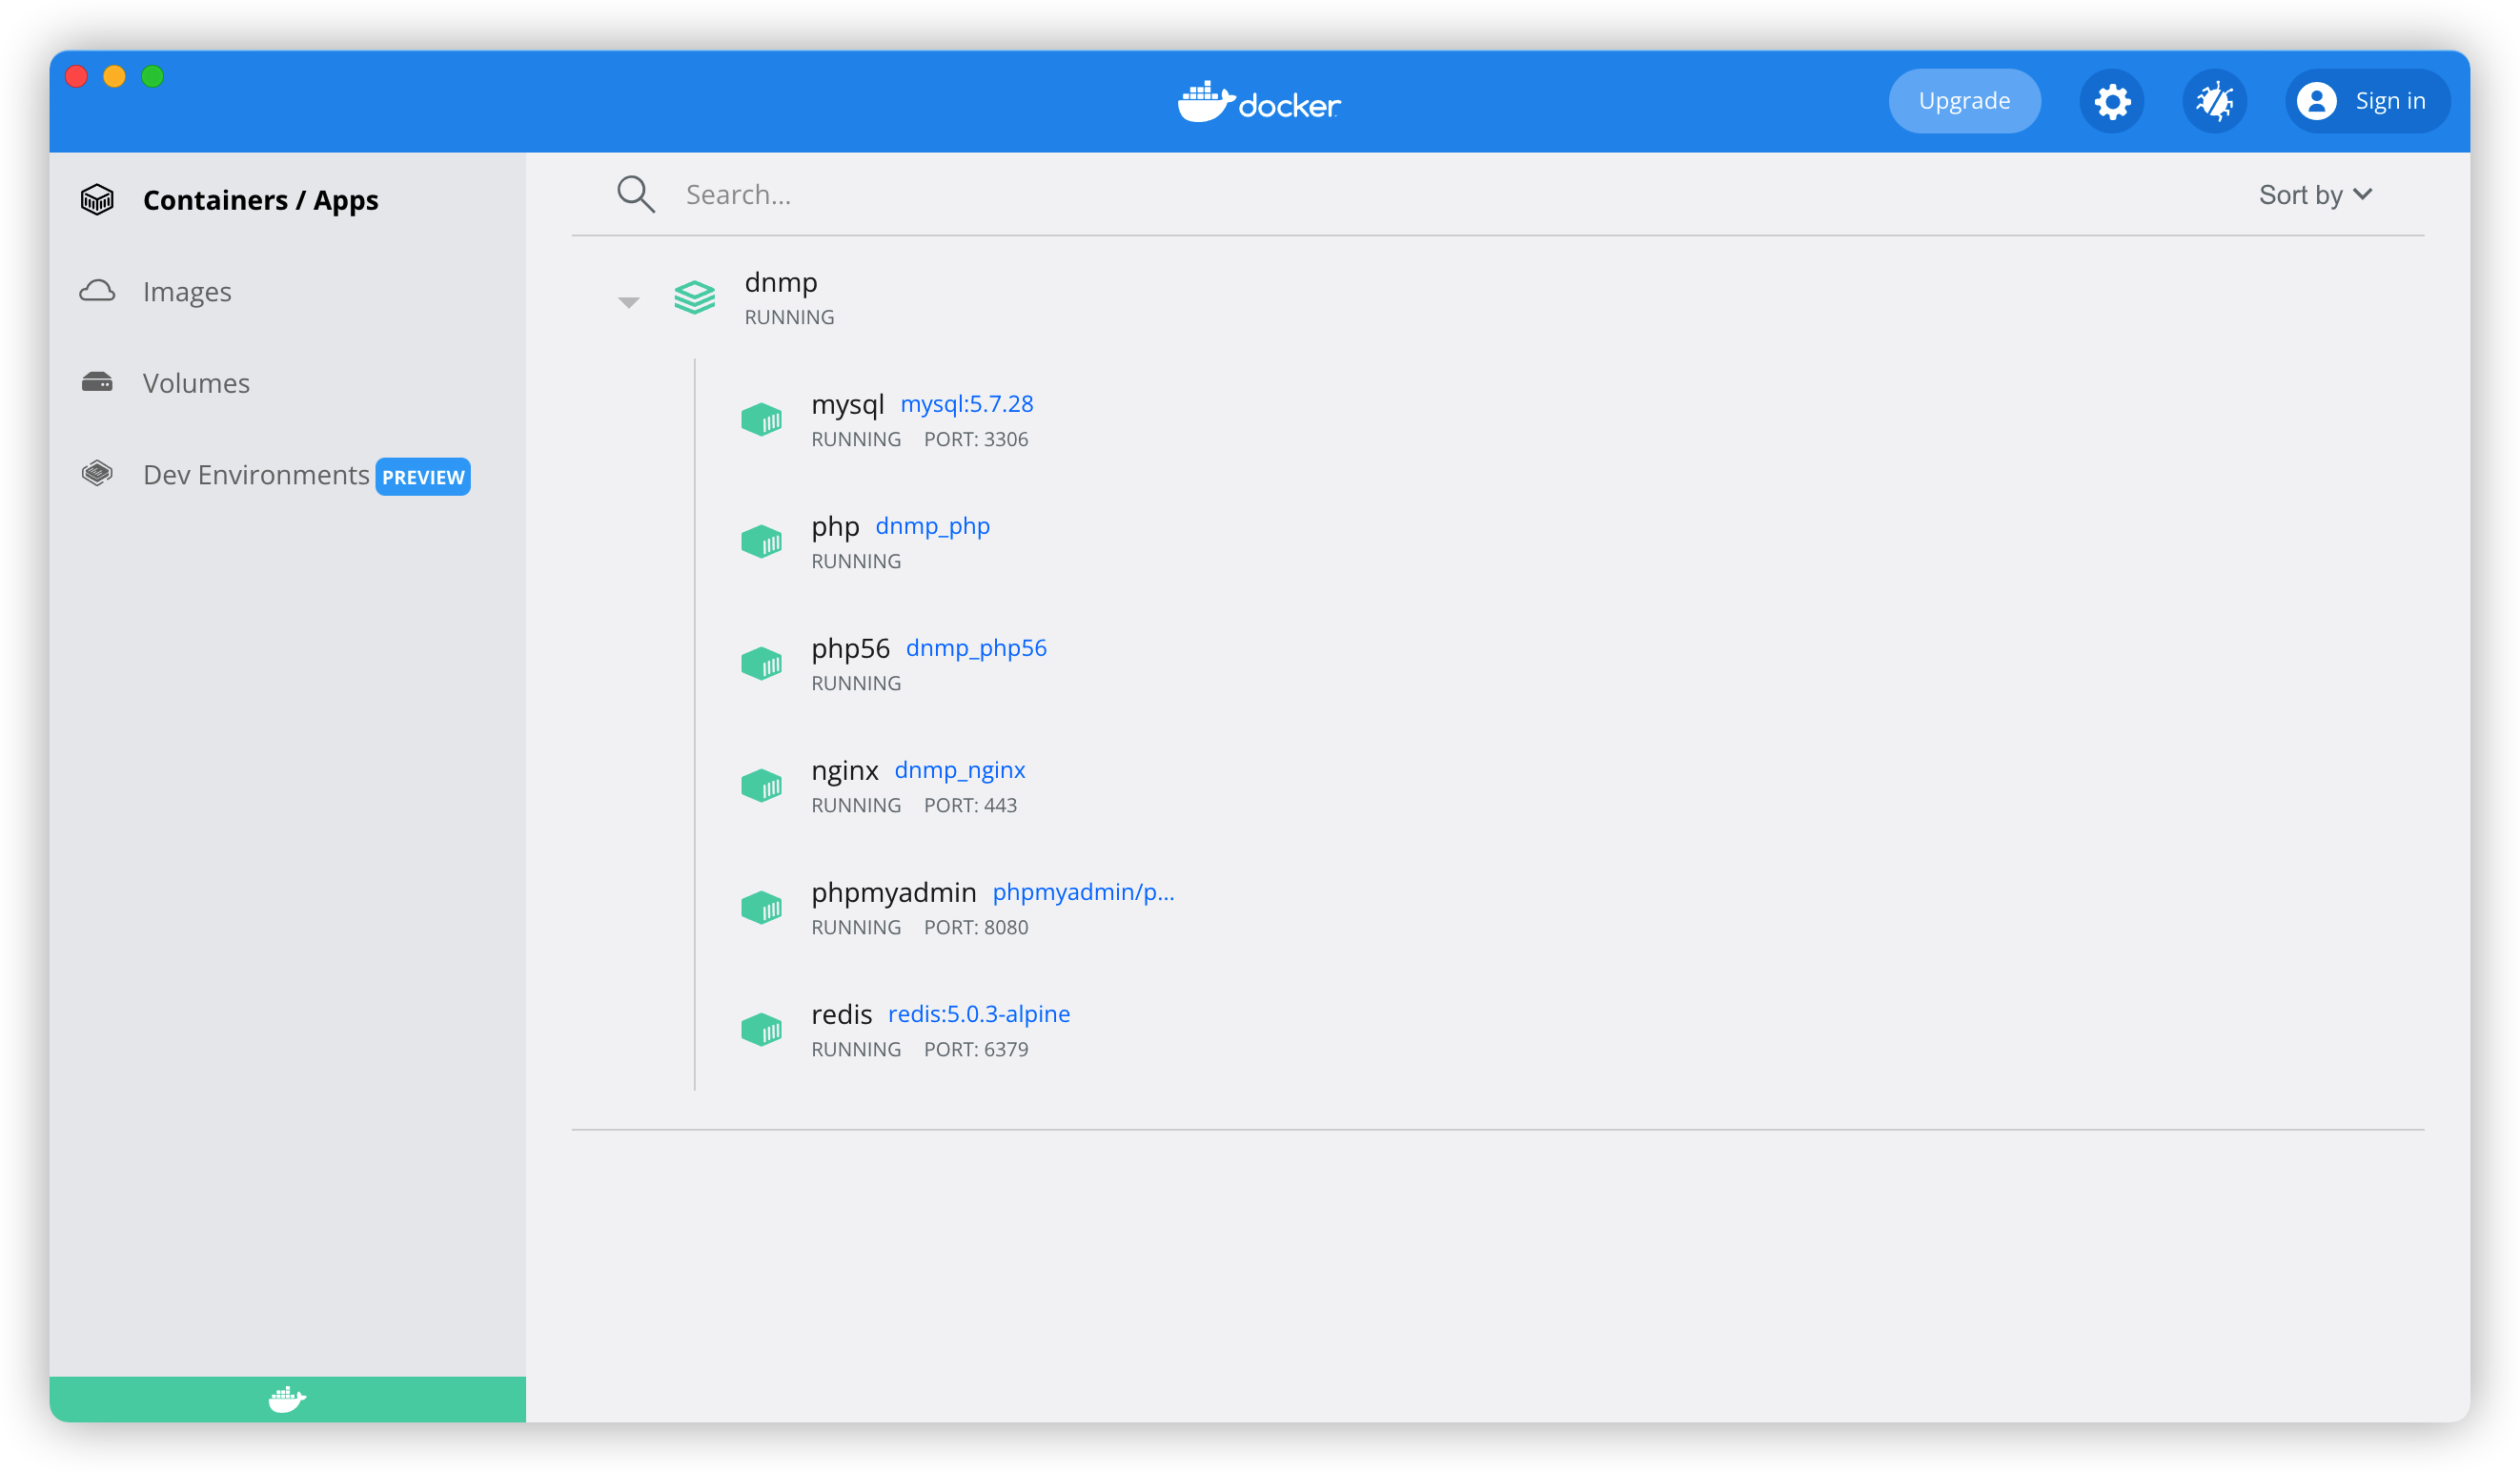
Task: Sign in to Docker account
Action: click(2367, 101)
